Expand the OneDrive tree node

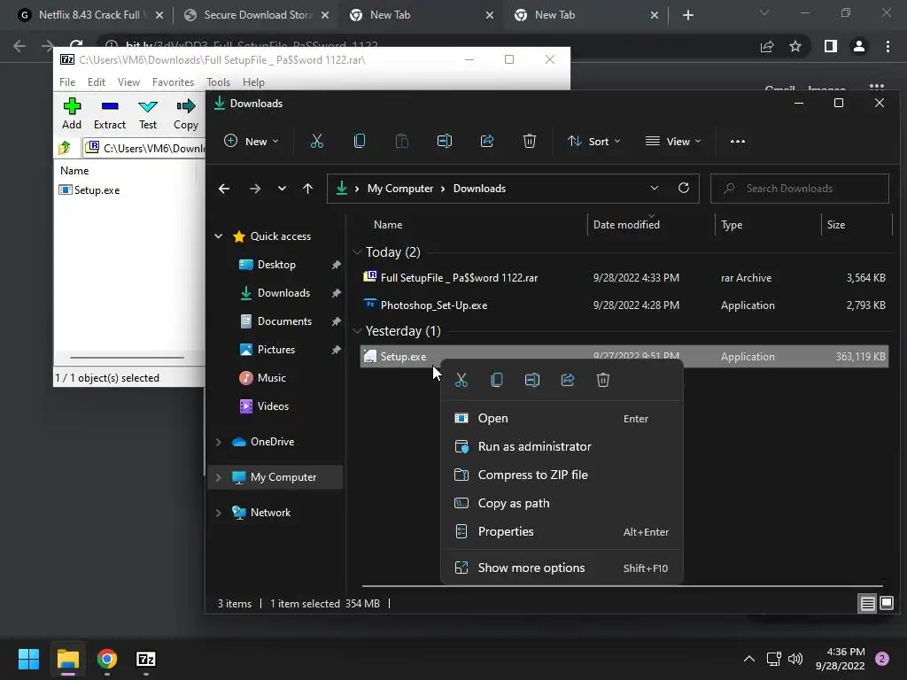pos(219,442)
